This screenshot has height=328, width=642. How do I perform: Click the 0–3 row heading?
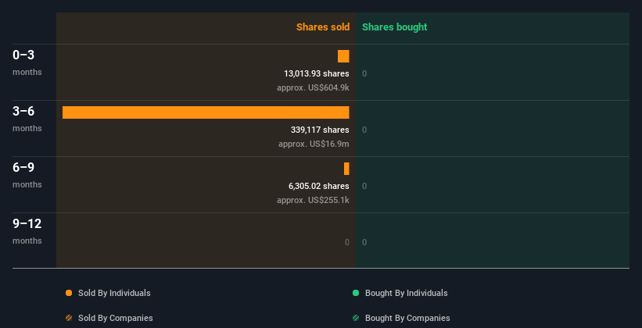click(23, 55)
